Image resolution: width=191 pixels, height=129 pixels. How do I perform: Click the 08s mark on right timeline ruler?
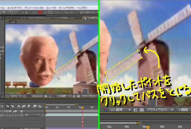tap(162, 127)
